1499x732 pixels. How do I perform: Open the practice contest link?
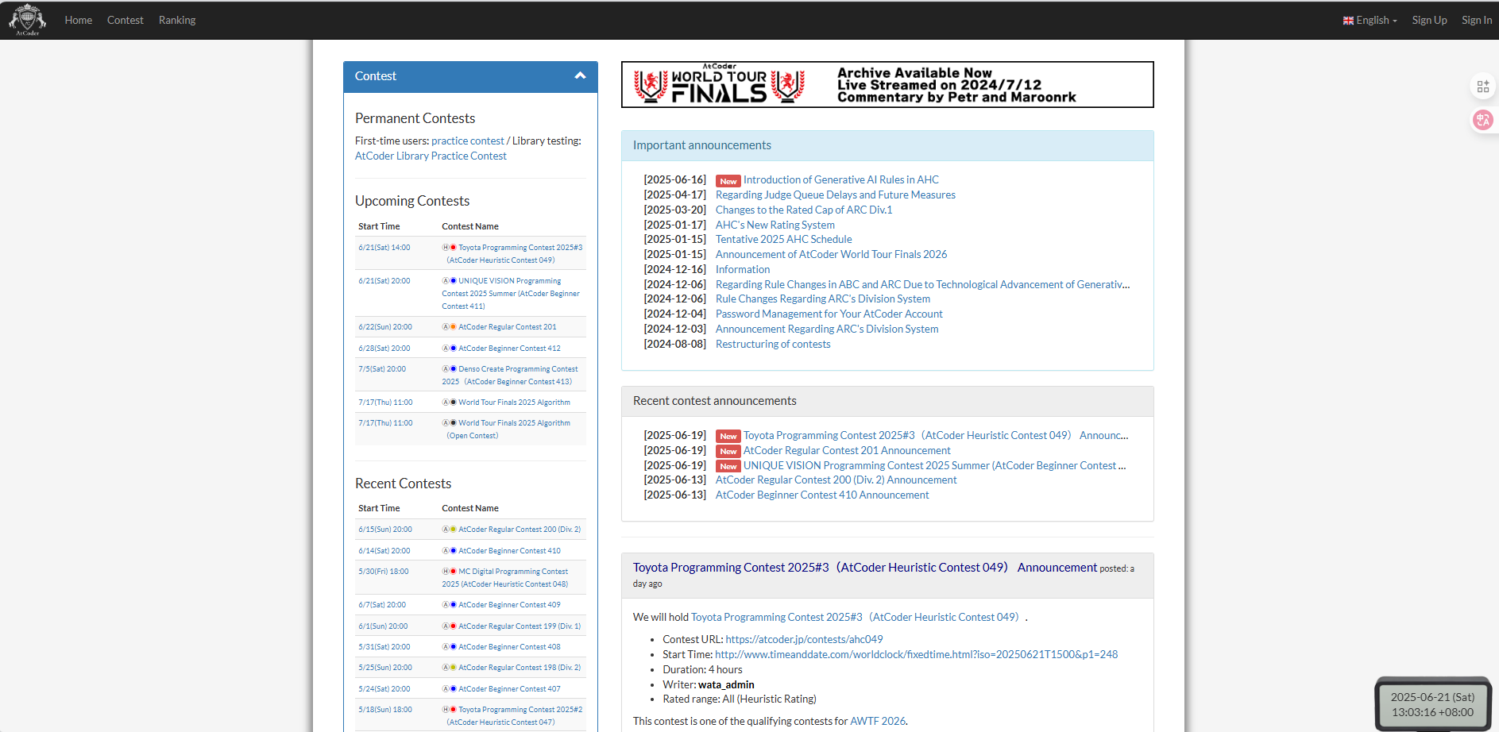pos(468,141)
